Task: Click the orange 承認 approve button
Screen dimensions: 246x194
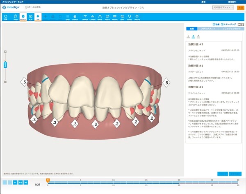Action: click(241, 7)
